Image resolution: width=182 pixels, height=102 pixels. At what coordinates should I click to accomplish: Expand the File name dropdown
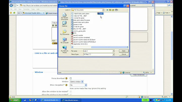[x=113, y=51]
